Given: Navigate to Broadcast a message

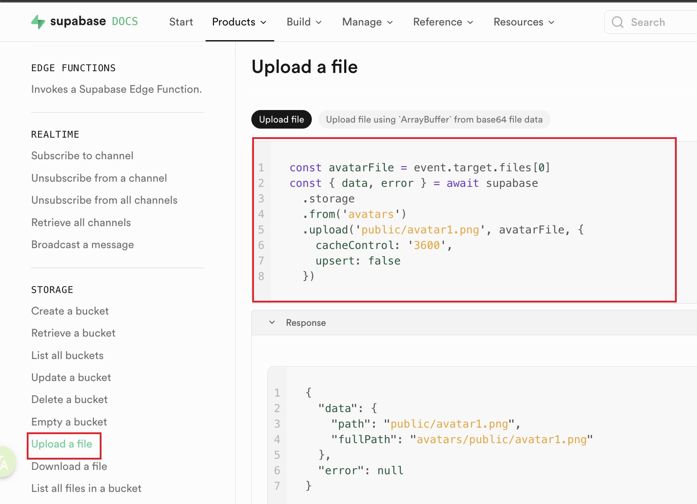Looking at the screenshot, I should coord(82,245).
